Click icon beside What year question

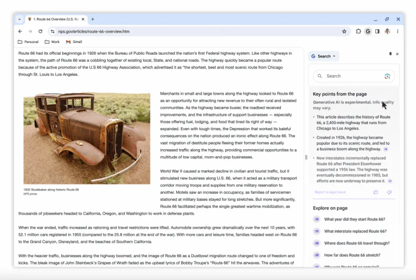point(316,219)
